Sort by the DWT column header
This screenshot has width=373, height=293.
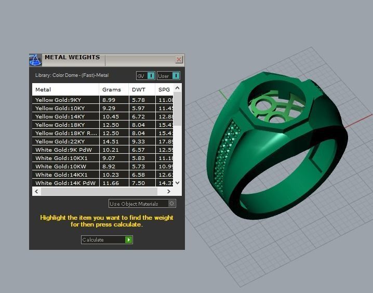(142, 90)
